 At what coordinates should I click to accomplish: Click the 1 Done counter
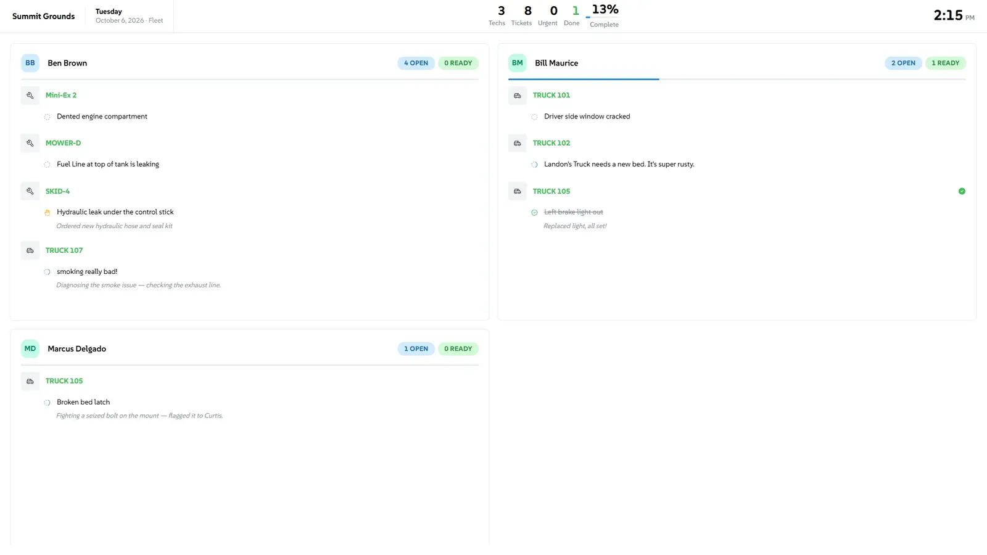pyautogui.click(x=572, y=16)
